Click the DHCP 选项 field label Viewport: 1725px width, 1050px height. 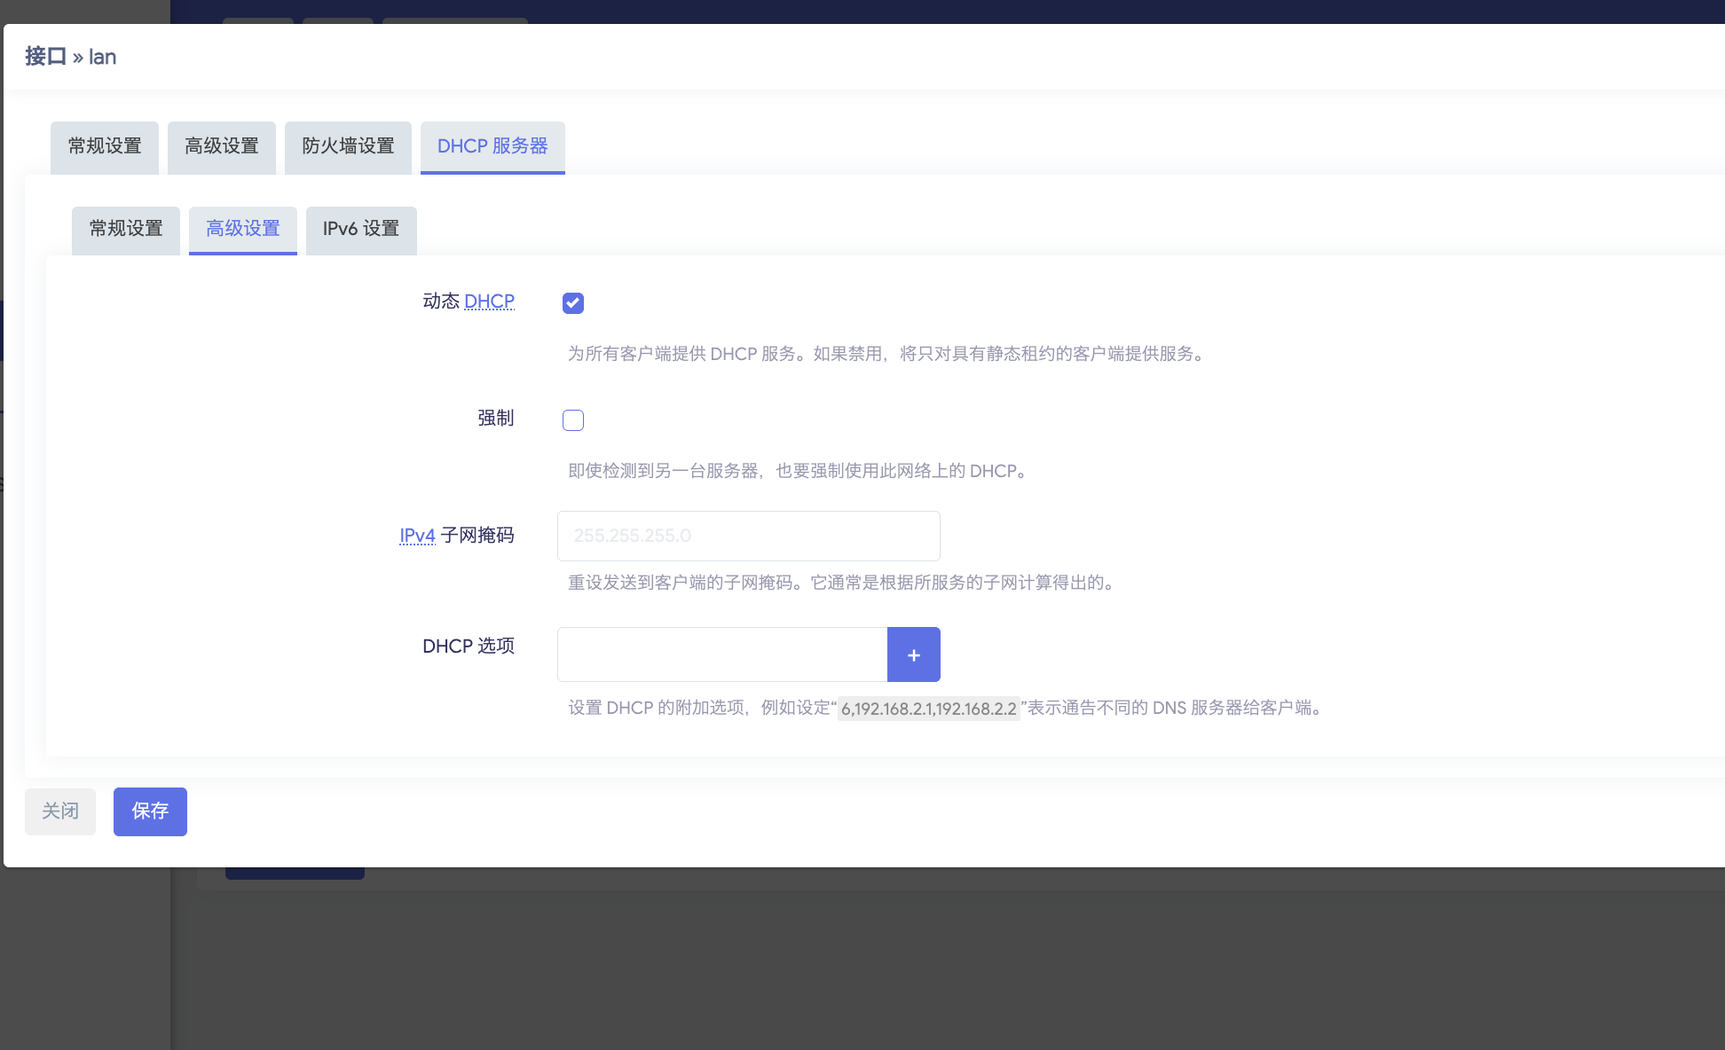(469, 646)
